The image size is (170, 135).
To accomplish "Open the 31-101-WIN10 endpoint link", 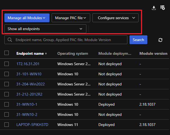I will 29,74.
